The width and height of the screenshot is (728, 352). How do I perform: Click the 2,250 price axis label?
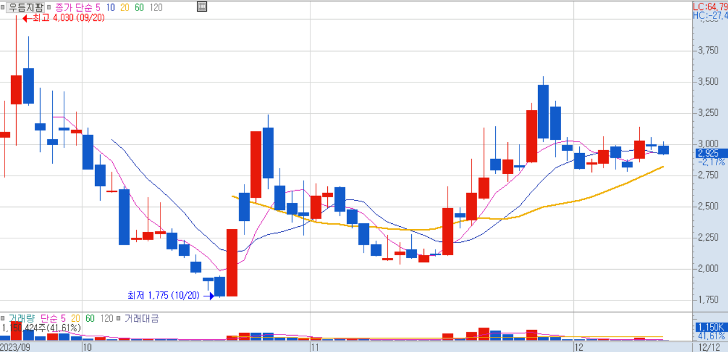tap(709, 237)
